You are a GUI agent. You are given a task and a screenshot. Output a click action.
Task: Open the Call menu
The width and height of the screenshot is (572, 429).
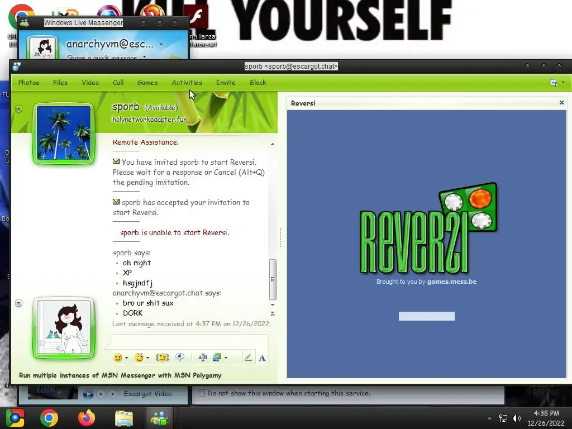pyautogui.click(x=118, y=83)
